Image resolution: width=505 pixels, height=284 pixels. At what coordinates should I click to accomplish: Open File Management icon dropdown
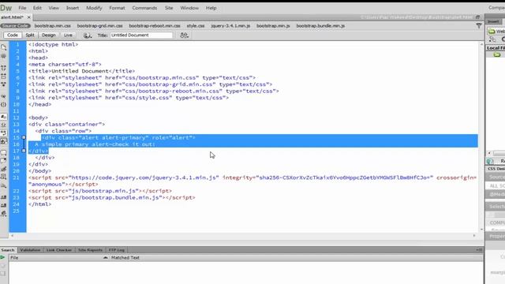click(x=184, y=35)
